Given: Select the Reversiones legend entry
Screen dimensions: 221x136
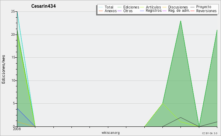Looking at the screenshot, I should coord(206,11).
